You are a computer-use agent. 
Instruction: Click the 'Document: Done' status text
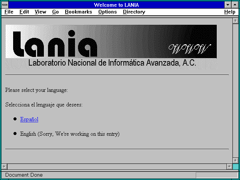(24, 175)
